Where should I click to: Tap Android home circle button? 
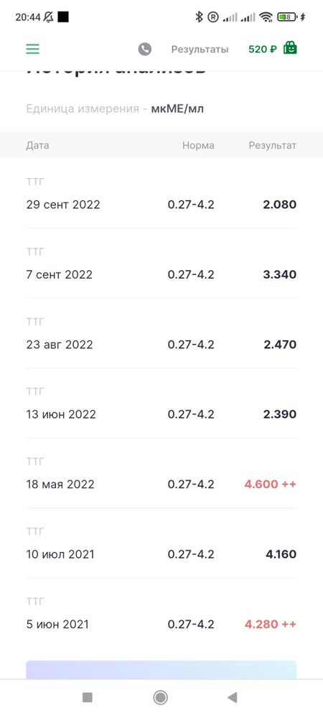click(160, 697)
